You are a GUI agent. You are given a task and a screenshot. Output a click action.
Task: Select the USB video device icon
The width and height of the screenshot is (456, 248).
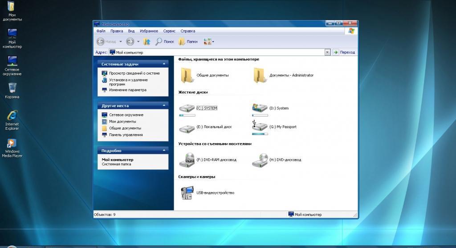click(x=187, y=192)
